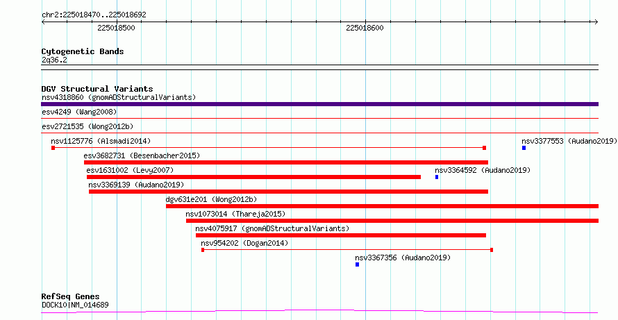Click the esv1631002 Levy2007 red bar

point(253,177)
